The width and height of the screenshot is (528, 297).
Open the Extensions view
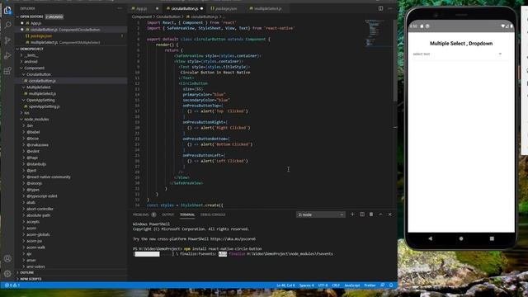(x=7, y=71)
